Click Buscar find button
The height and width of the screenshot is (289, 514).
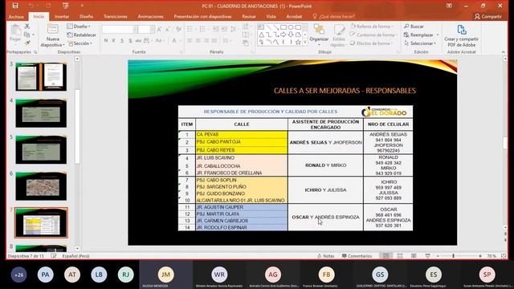pyautogui.click(x=414, y=26)
